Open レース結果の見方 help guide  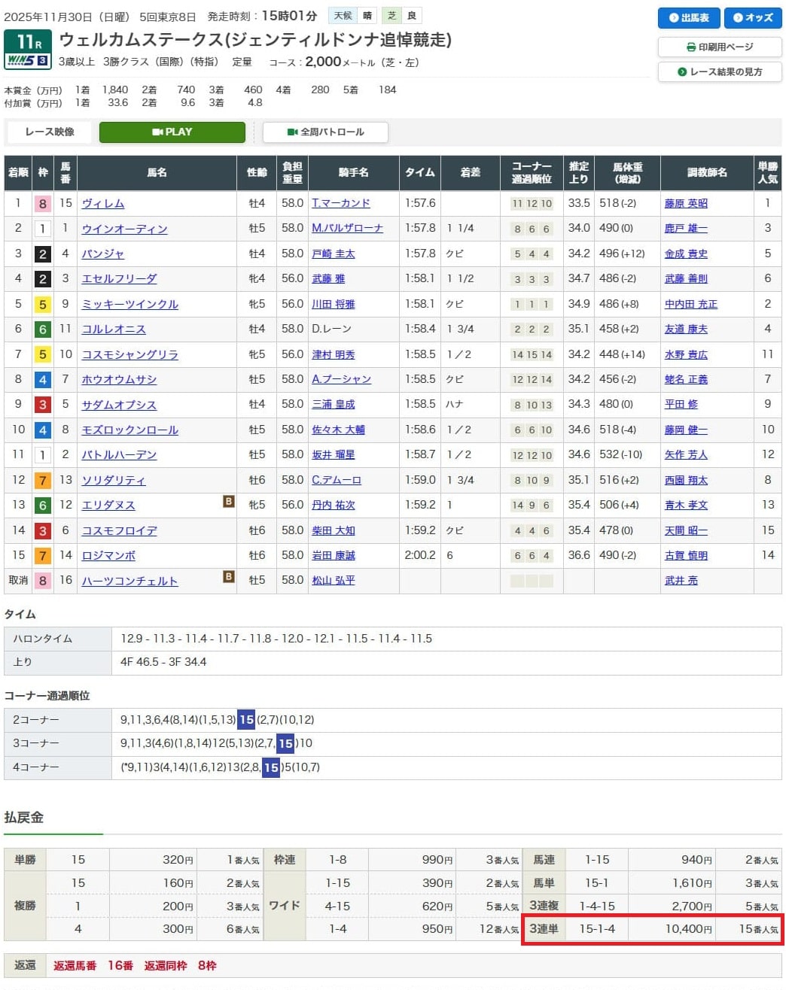pyautogui.click(x=719, y=72)
